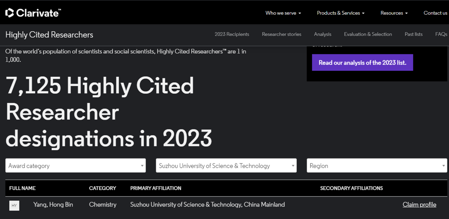The height and width of the screenshot is (219, 449).
Task: Go to Contact us page
Action: [435, 13]
